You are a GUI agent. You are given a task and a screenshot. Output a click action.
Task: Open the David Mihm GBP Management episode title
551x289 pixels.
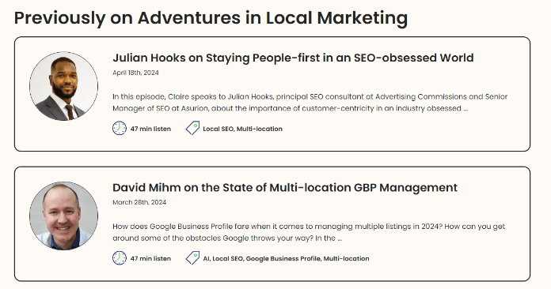pos(285,188)
